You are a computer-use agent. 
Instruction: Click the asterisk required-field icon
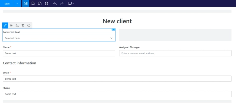coord(11,26)
